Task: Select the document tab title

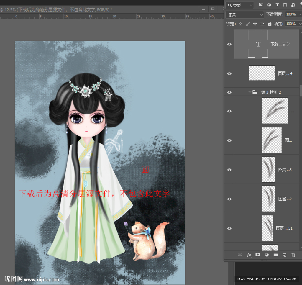Action: click(59, 10)
